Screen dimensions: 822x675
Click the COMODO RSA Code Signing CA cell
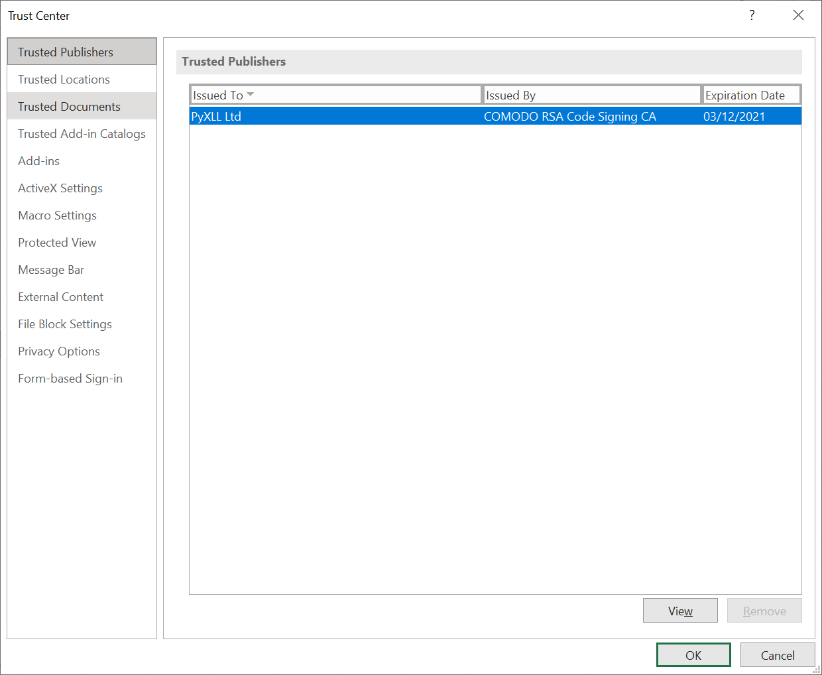coord(570,116)
